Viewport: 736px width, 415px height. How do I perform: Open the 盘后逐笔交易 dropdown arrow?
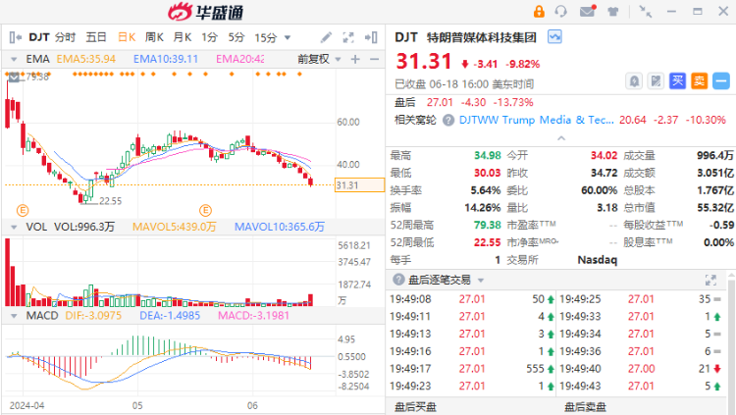pos(481,281)
